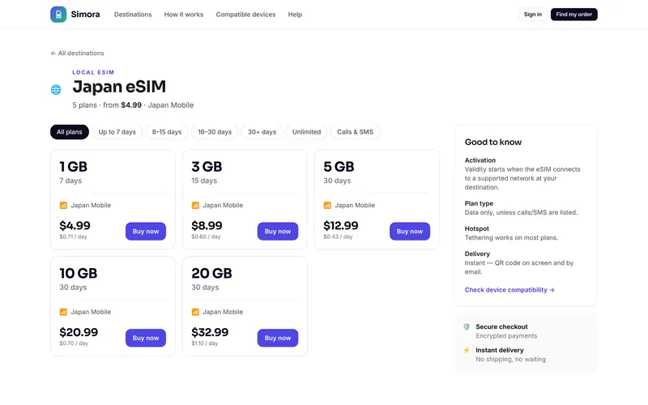Screen dimensions: 648x405
Task: Click the Delivery section title
Action: pyautogui.click(x=477, y=254)
